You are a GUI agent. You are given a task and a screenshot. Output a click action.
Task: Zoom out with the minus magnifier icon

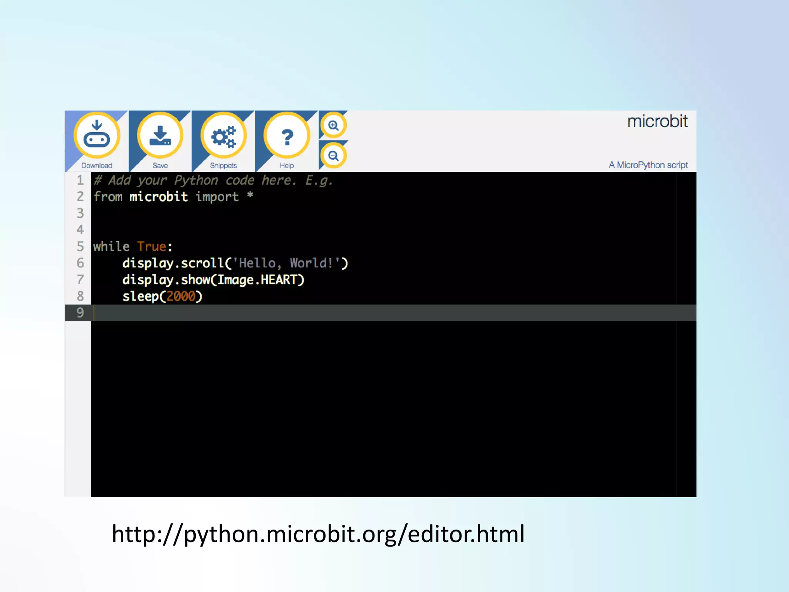333,156
